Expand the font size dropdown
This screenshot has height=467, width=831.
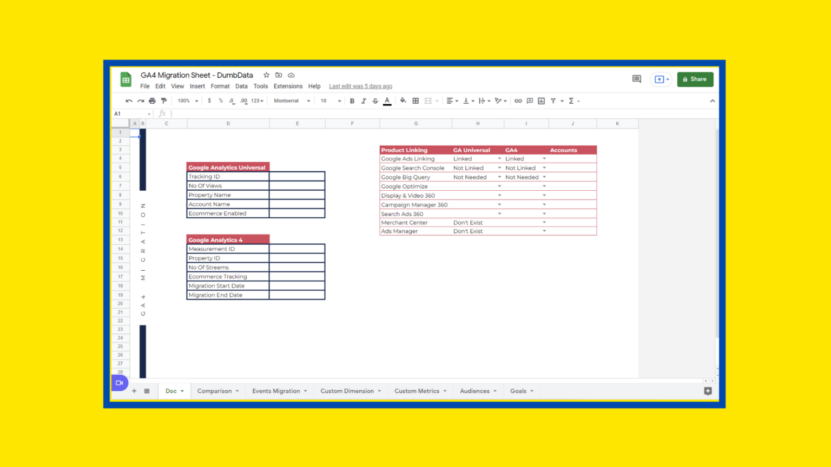330,101
